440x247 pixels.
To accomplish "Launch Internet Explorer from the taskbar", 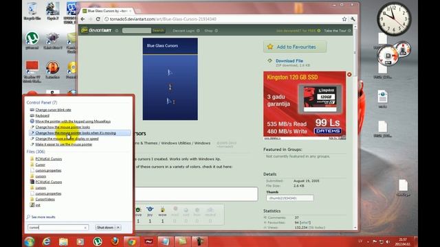I will tap(46, 242).
